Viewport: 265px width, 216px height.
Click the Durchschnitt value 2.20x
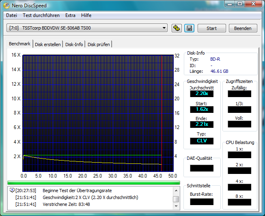pyautogui.click(x=202, y=93)
